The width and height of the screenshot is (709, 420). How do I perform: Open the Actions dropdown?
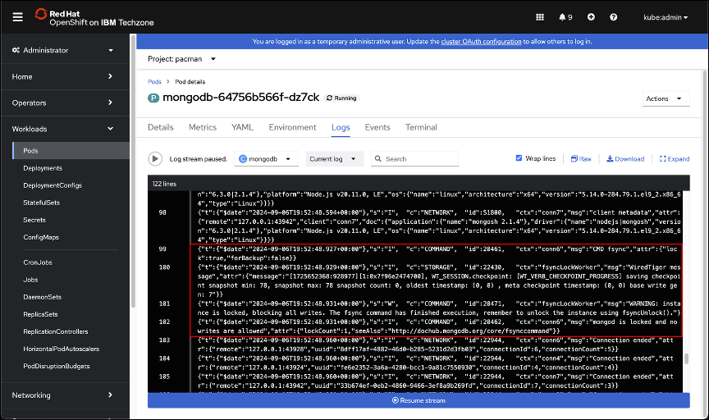tap(666, 98)
